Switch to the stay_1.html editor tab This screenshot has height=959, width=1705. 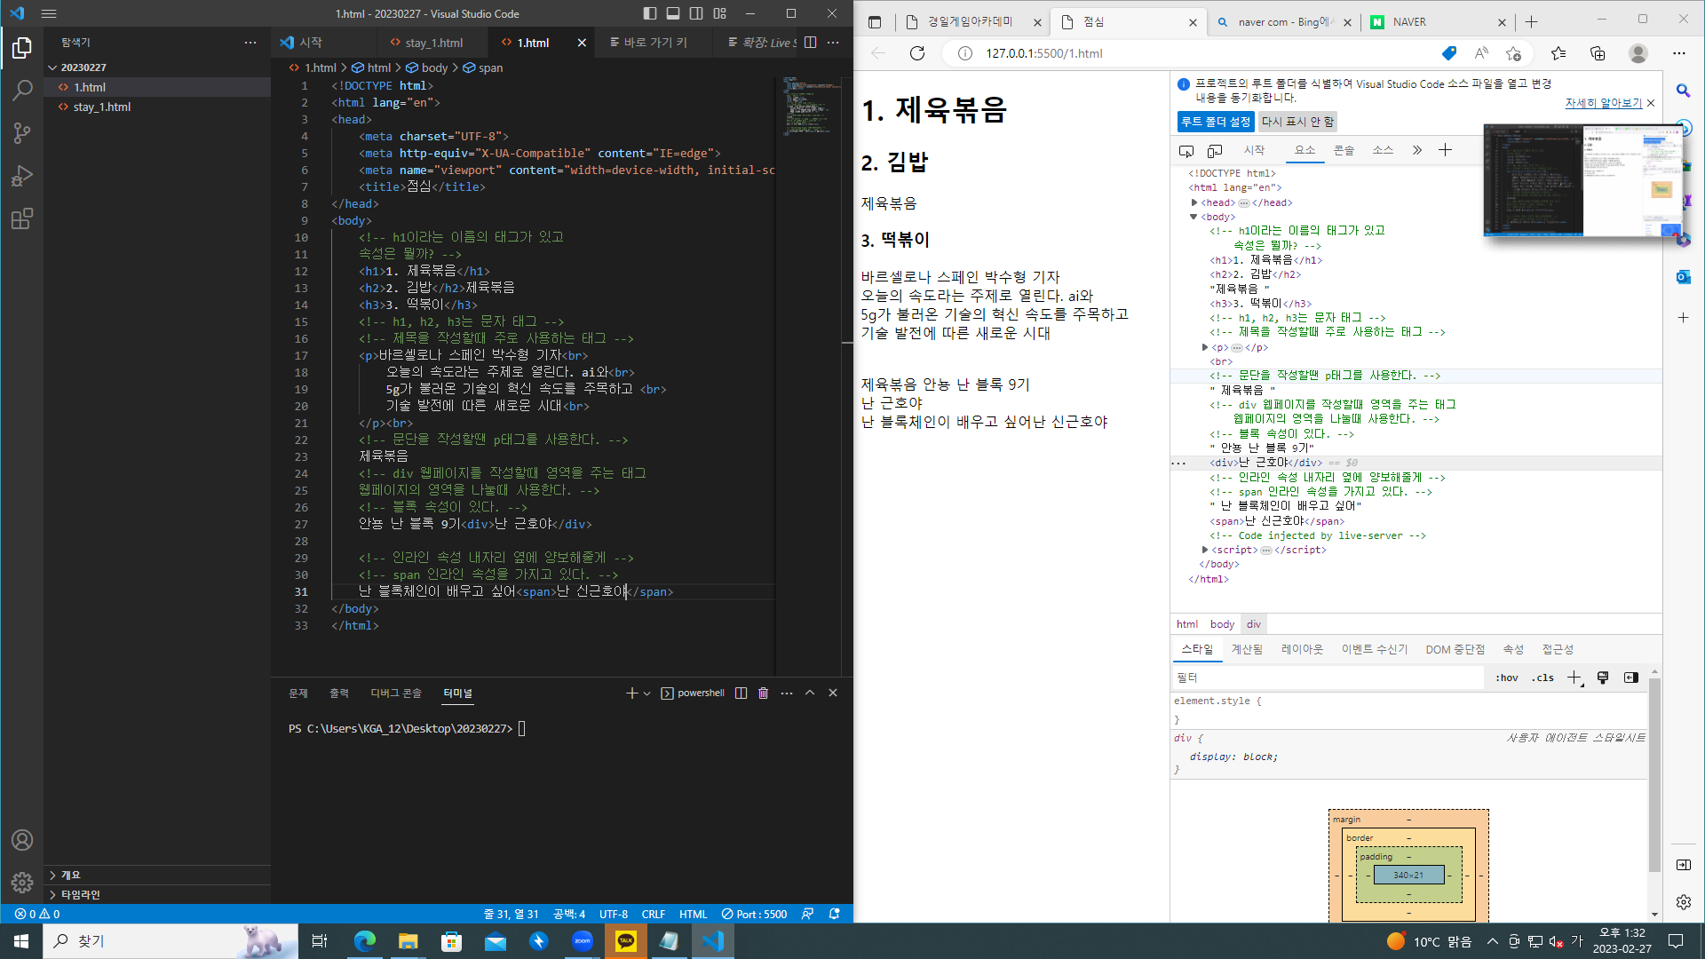click(433, 43)
